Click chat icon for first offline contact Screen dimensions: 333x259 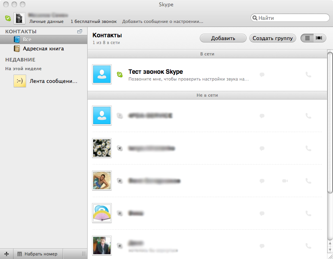(262, 116)
